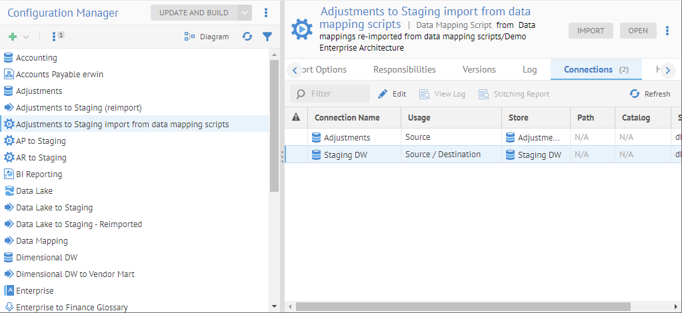The image size is (682, 313).
Task: Expand the Update and Build dropdown arrow
Action: (245, 13)
